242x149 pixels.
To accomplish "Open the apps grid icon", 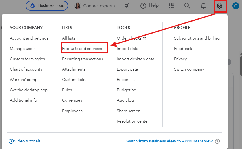I will (x=171, y=6).
